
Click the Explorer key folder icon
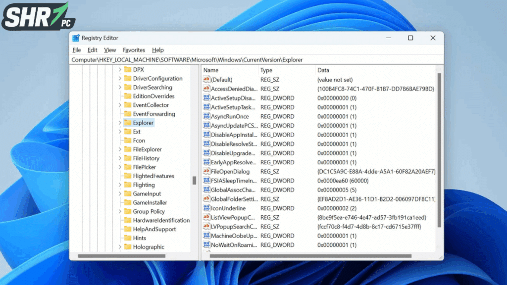(128, 123)
